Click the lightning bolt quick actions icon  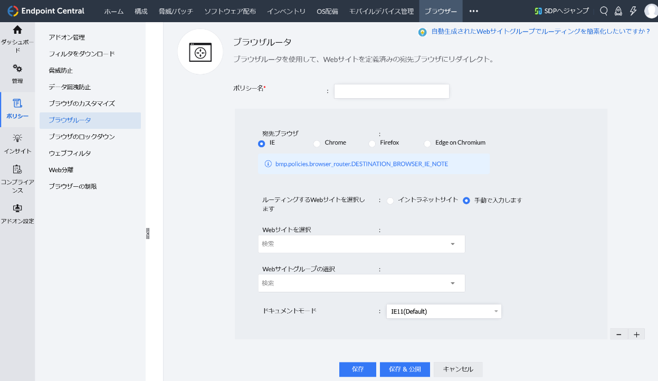(x=633, y=11)
